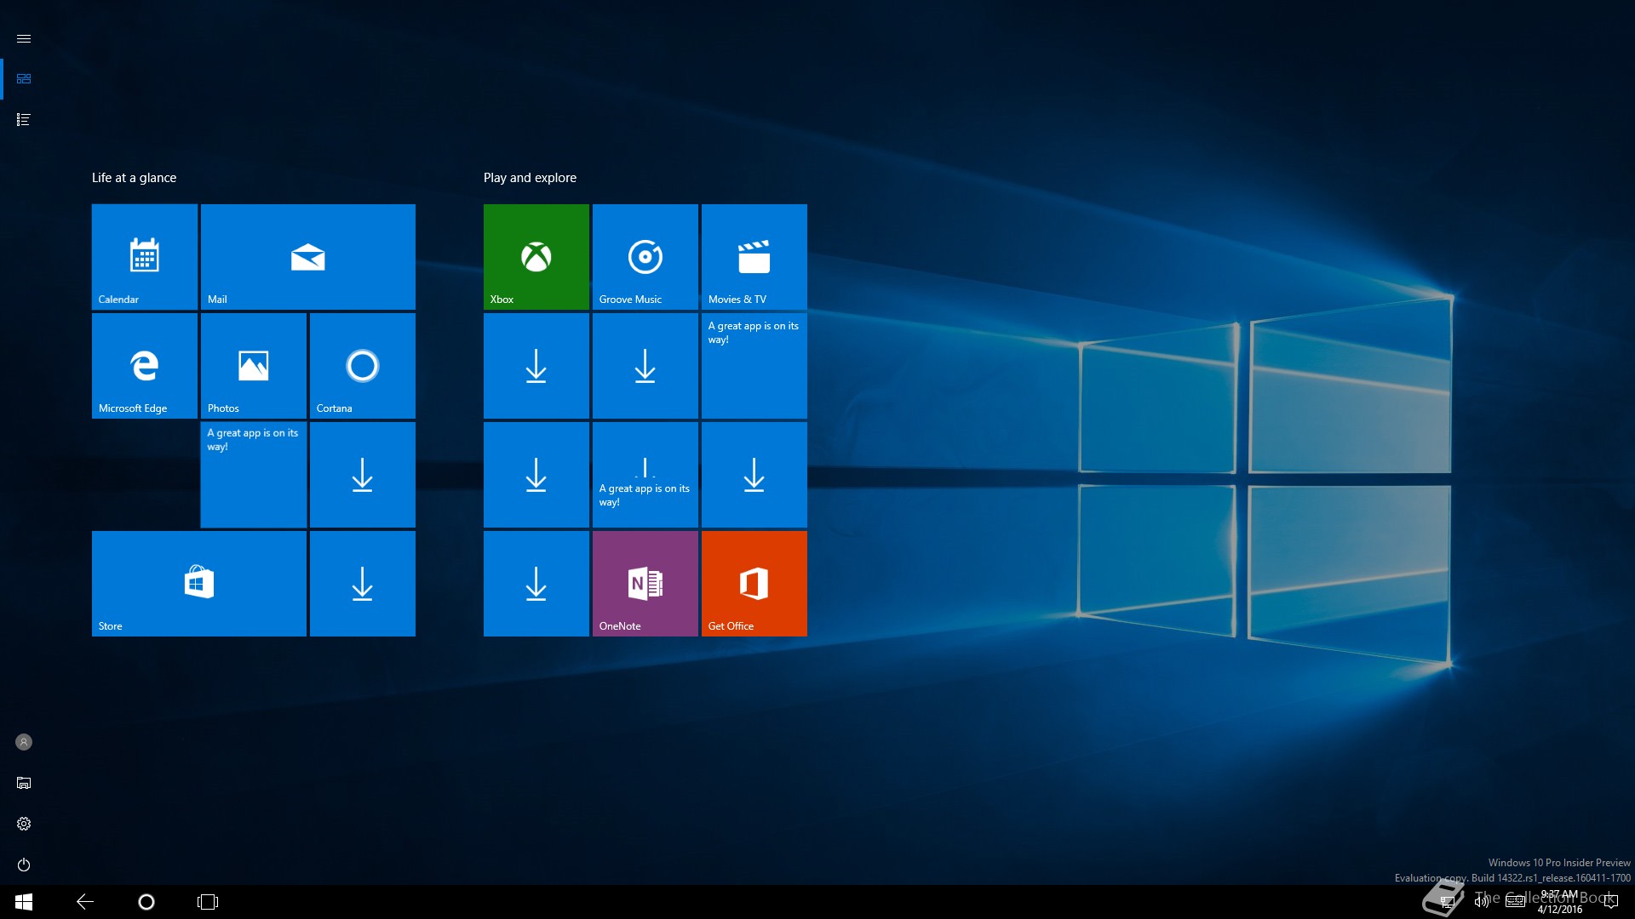Open the network status tray icon
1635x919 pixels.
click(x=1447, y=902)
